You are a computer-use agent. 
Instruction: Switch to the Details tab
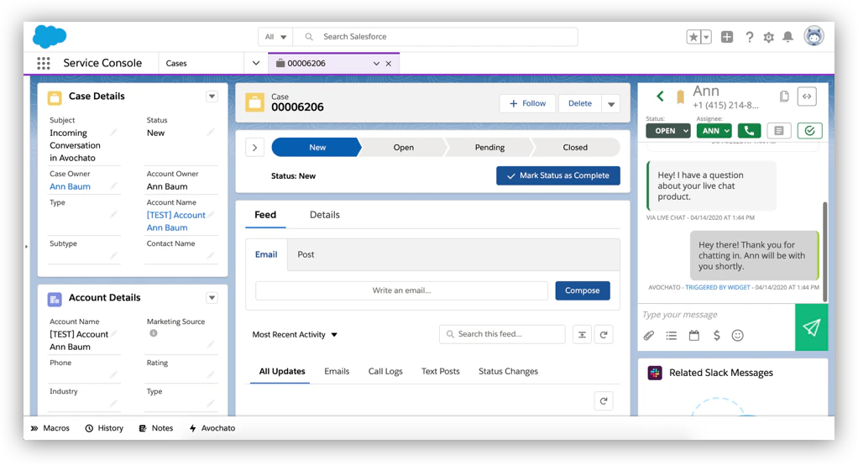click(325, 215)
